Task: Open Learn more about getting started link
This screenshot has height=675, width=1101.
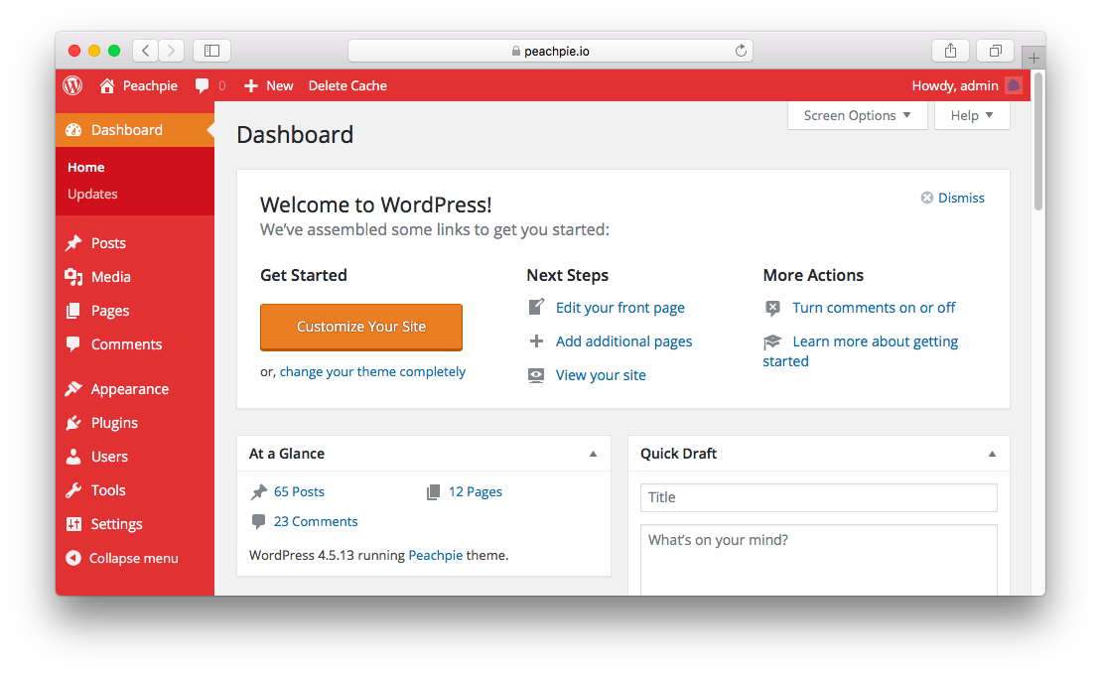Action: pos(861,351)
